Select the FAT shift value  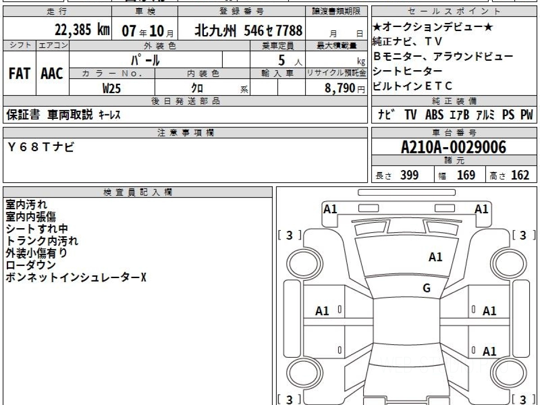click(x=19, y=73)
